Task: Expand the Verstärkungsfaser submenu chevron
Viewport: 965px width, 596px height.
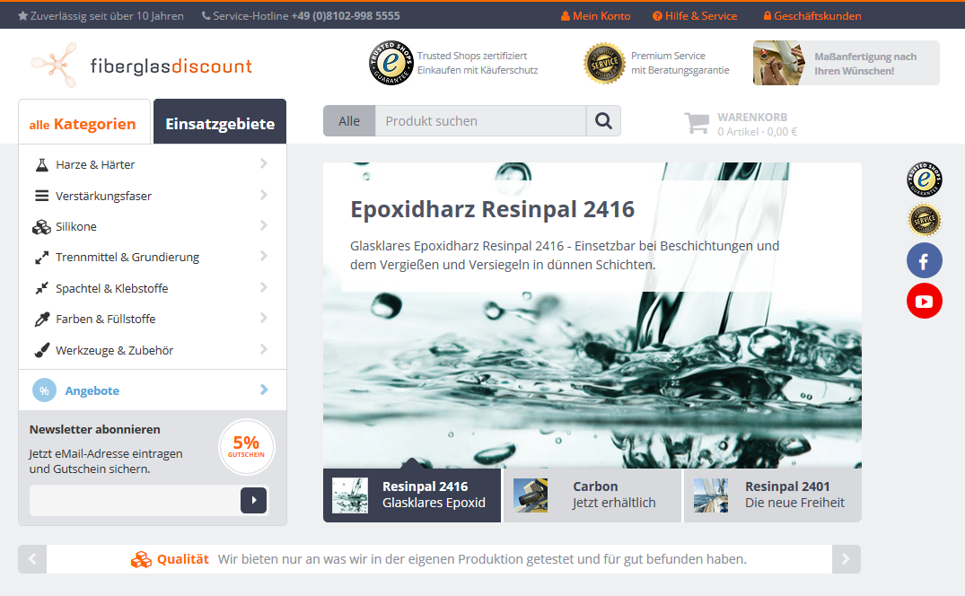Action: click(x=263, y=195)
